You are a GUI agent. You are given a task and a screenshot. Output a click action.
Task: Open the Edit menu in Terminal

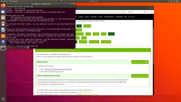click(x=11, y=7)
